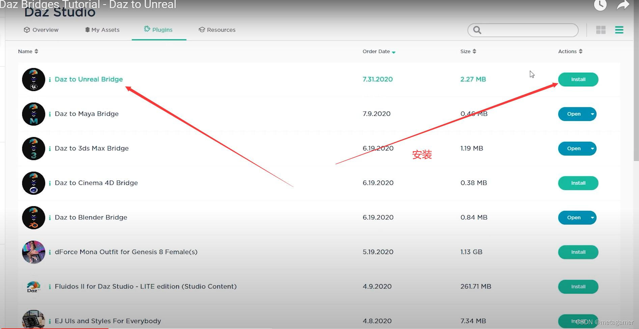Switch to My Assets tab
Viewport: 639px width, 329px height.
[x=102, y=30]
